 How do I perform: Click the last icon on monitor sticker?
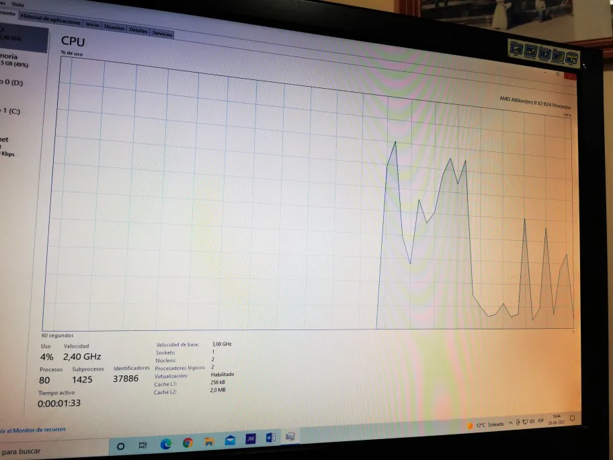click(x=571, y=59)
